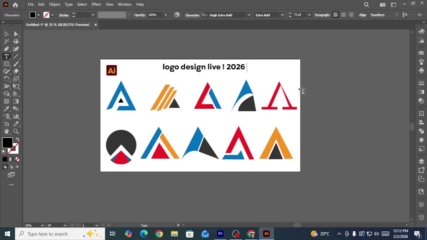Select the Column Graph tool
The height and width of the screenshot is (240, 427).
(16, 116)
